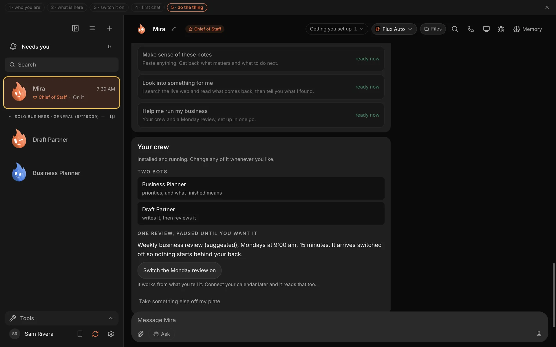
Task: Collapse the sidebar panel icon
Action: [75, 28]
